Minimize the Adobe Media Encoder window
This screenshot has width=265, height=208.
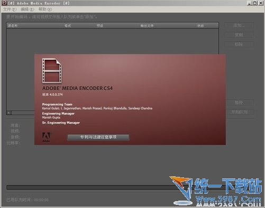pyautogui.click(x=249, y=3)
